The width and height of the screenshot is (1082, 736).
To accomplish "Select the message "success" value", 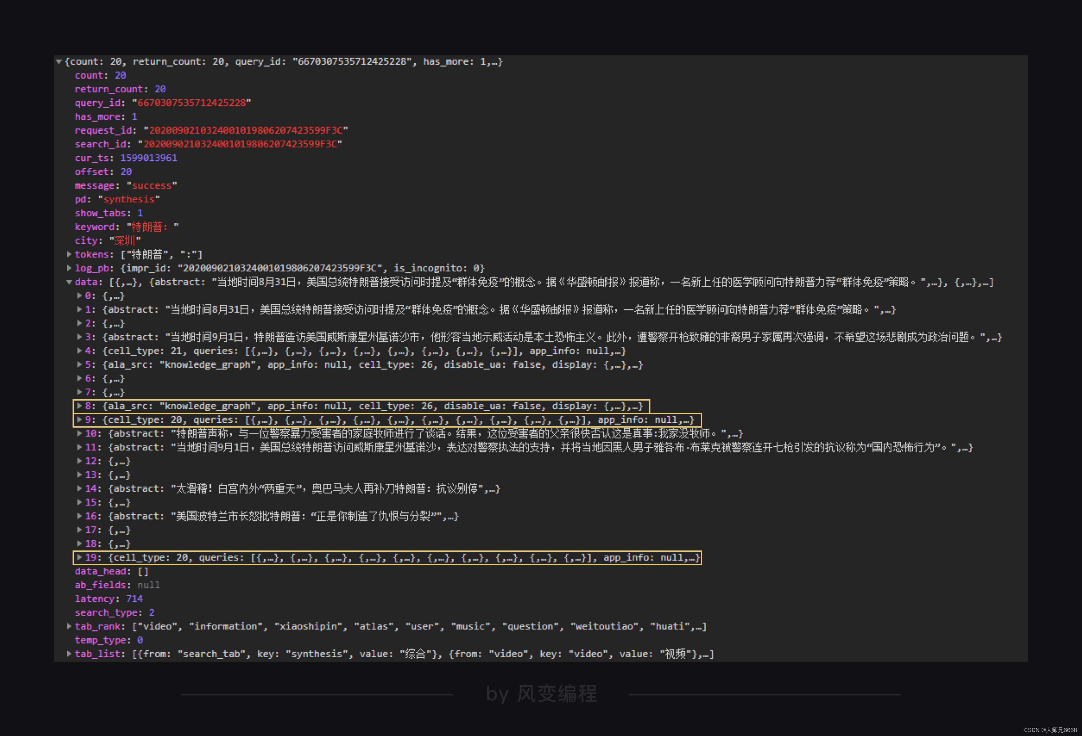I will pyautogui.click(x=152, y=186).
